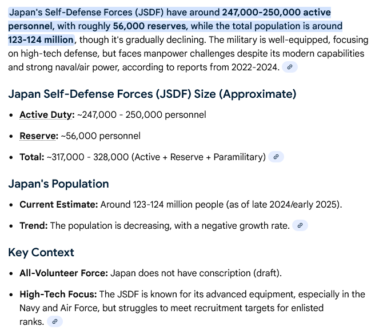Click the underlined "Reserve" term
The width and height of the screenshot is (375, 334).
[x=39, y=136]
